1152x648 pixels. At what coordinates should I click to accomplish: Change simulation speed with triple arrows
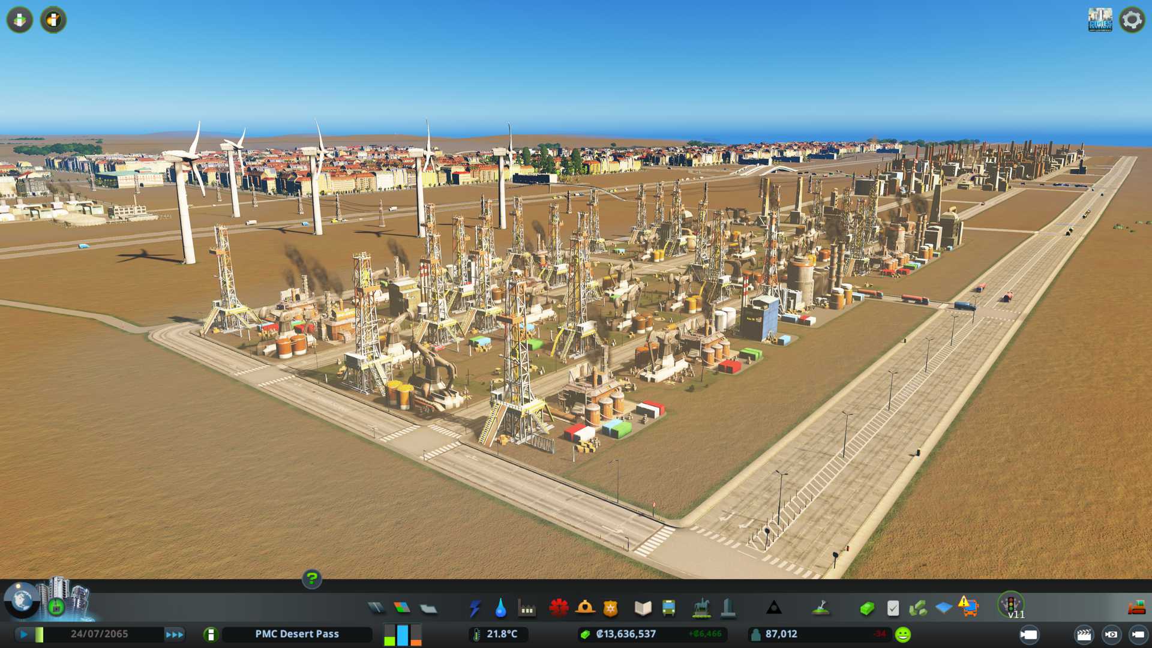coord(174,634)
